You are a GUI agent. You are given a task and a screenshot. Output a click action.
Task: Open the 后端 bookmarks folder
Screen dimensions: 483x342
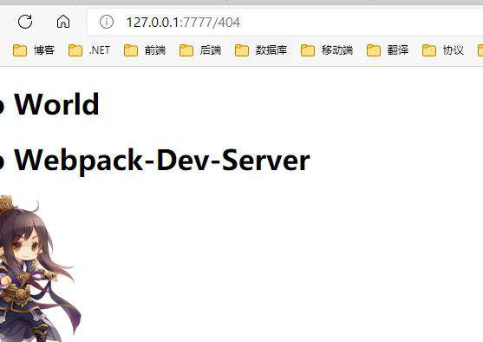(200, 50)
